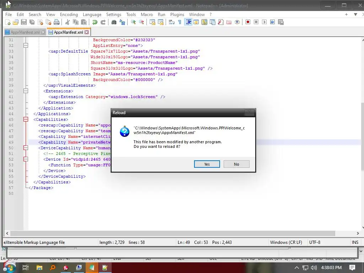Open the Plugins menu

click(x=177, y=14)
